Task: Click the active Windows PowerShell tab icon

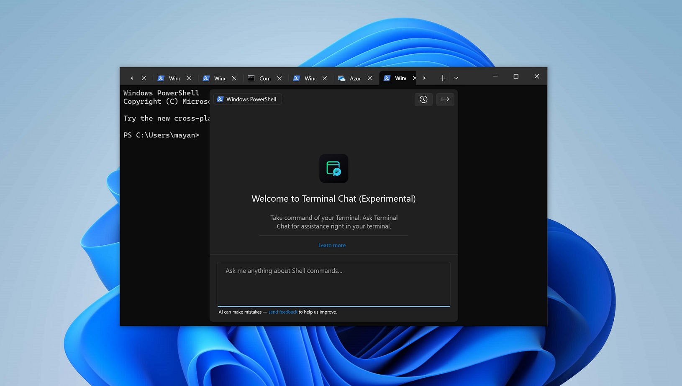Action: click(387, 78)
